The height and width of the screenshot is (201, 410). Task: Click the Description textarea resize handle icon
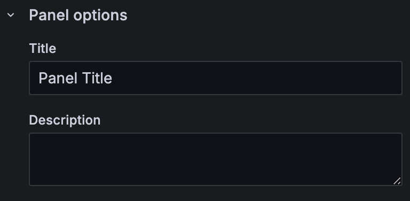pyautogui.click(x=397, y=181)
